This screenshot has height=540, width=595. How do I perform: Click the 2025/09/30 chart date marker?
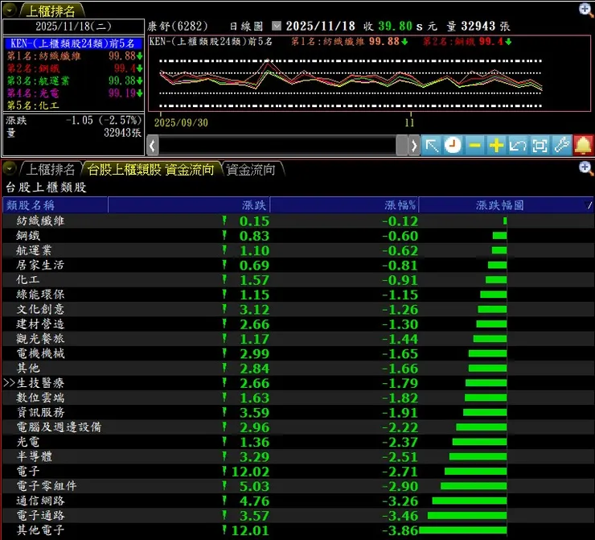coord(181,122)
